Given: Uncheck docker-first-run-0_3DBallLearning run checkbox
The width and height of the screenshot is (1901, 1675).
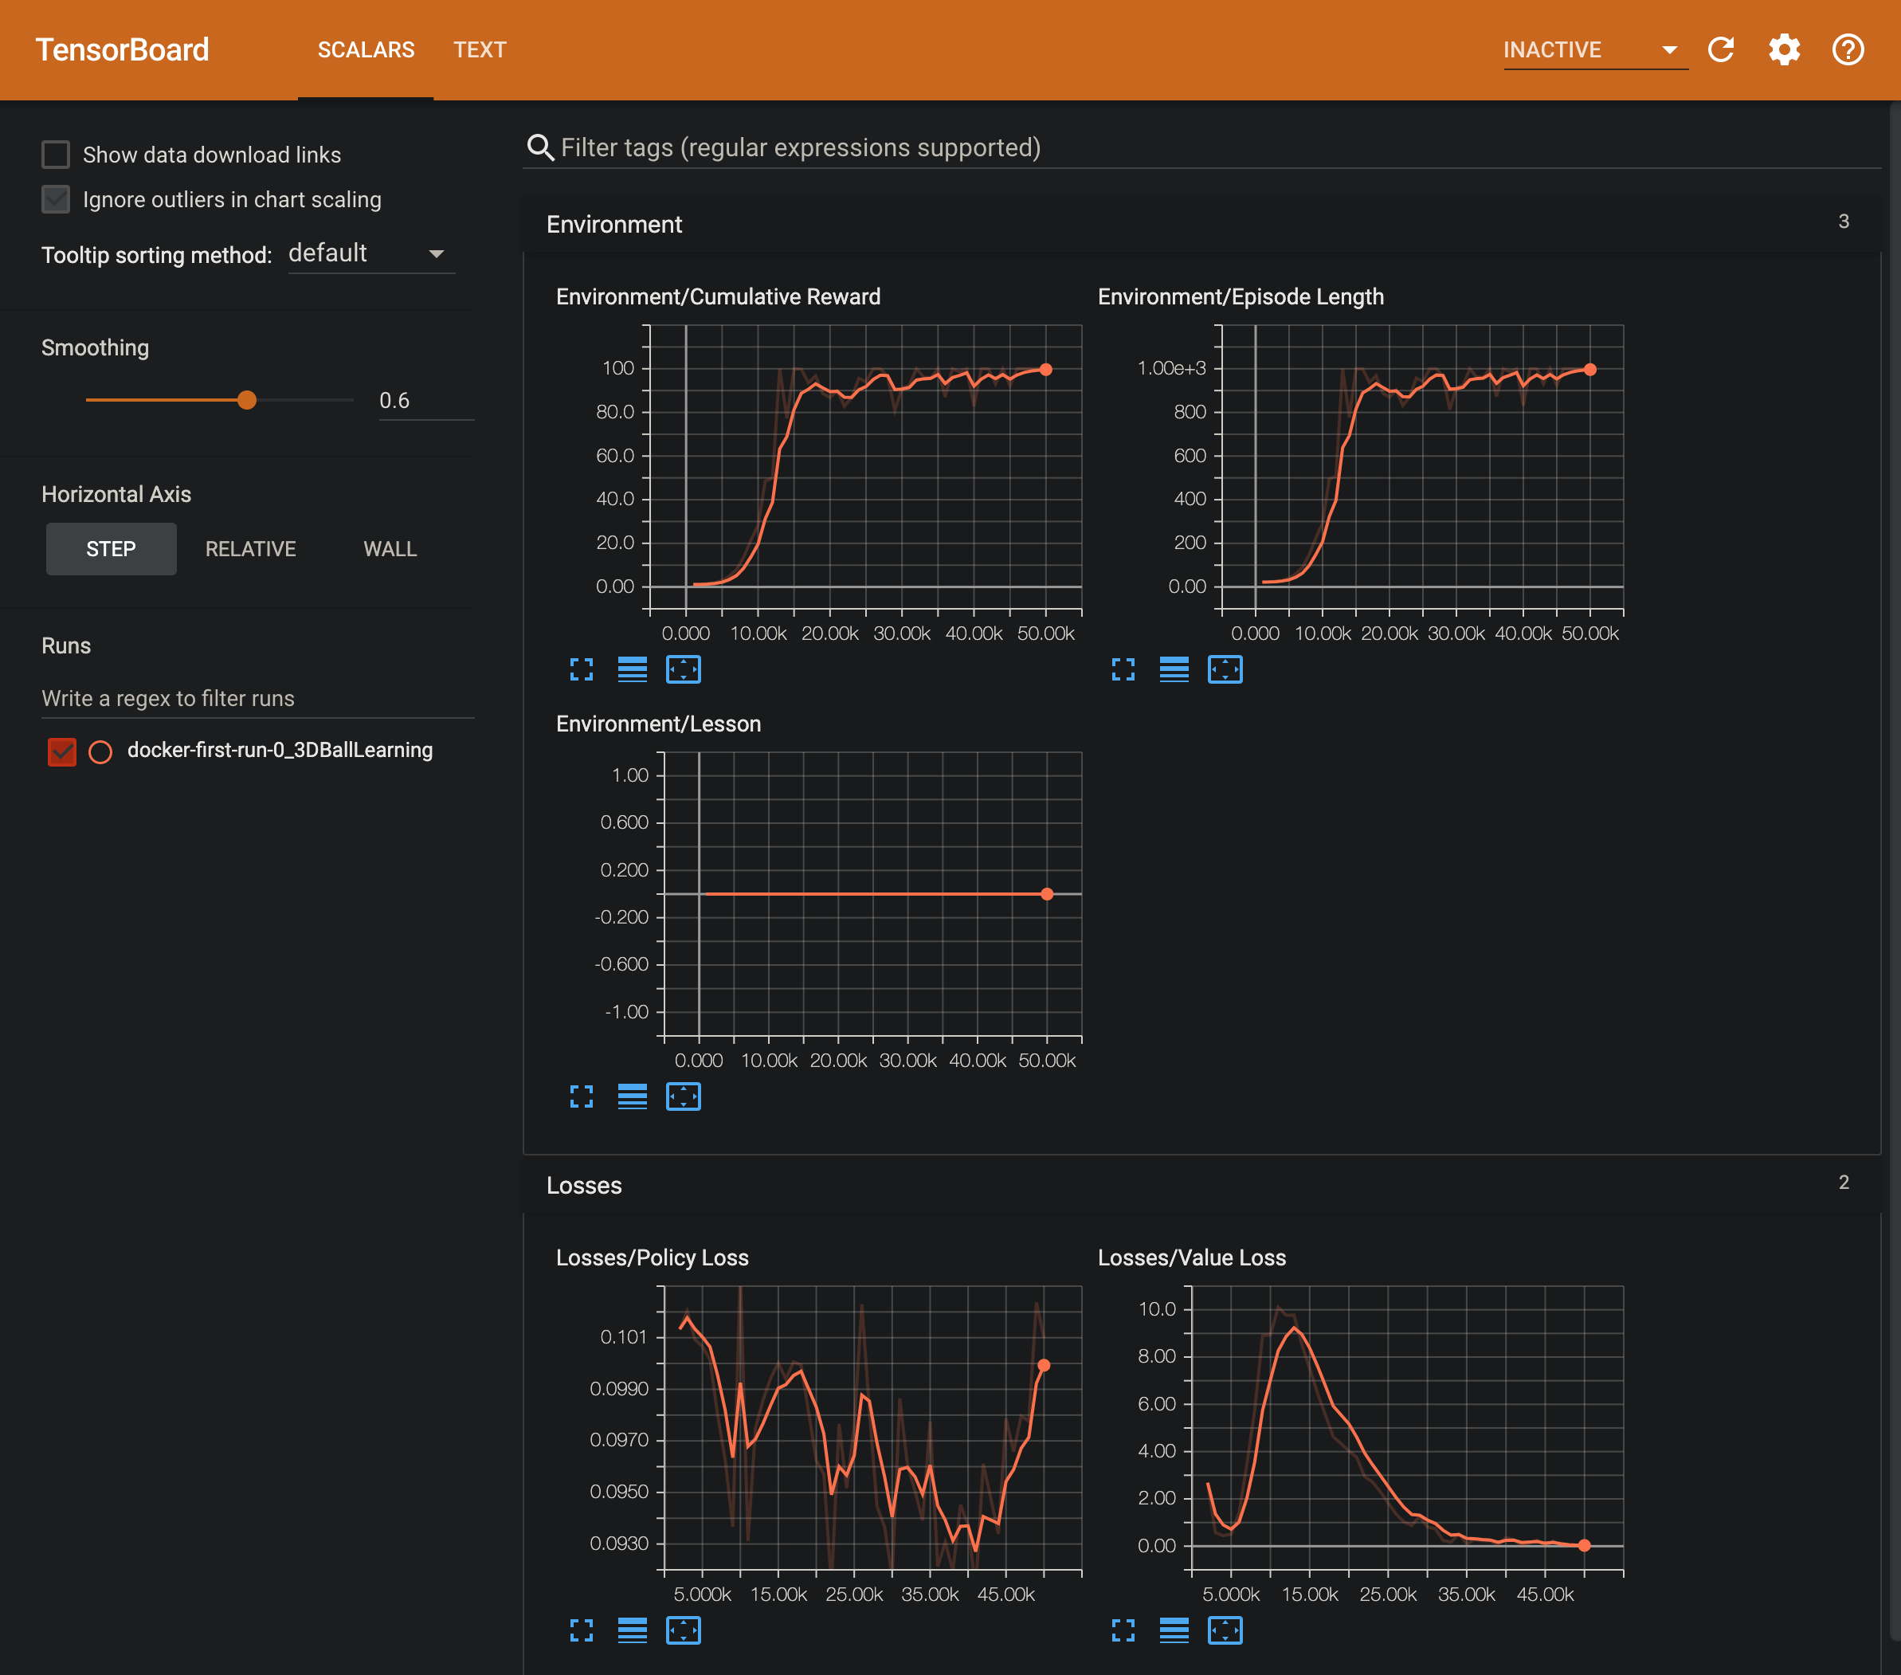Looking at the screenshot, I should pyautogui.click(x=61, y=751).
